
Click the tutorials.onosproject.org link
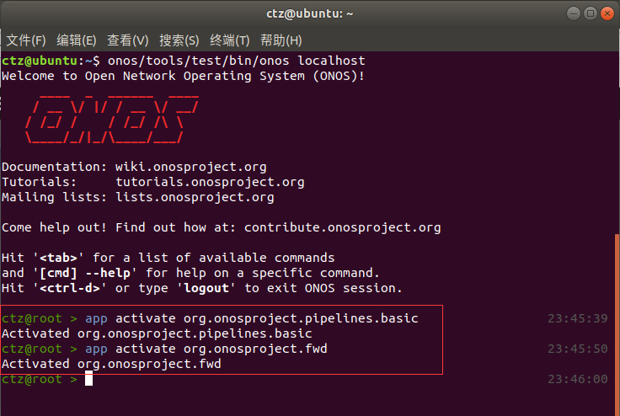pyautogui.click(x=210, y=182)
